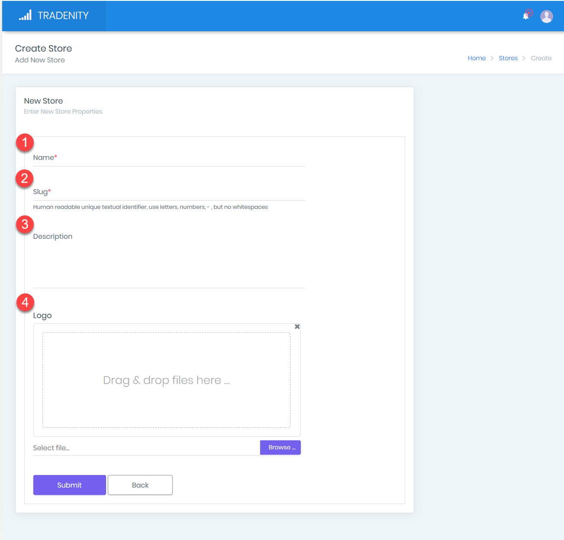Click the drag & drop files zone

click(166, 380)
